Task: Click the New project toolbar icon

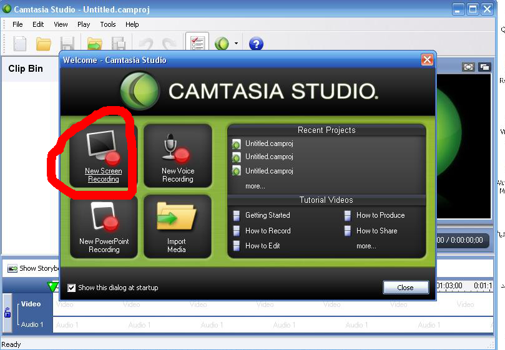Action: [x=19, y=44]
